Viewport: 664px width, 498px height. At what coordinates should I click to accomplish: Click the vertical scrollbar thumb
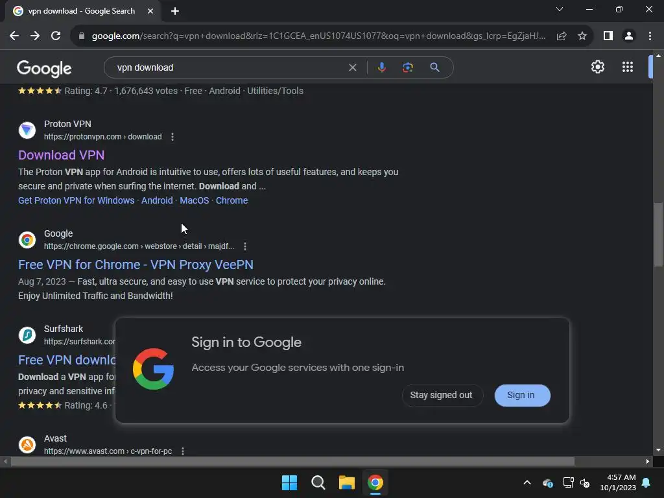(x=658, y=235)
